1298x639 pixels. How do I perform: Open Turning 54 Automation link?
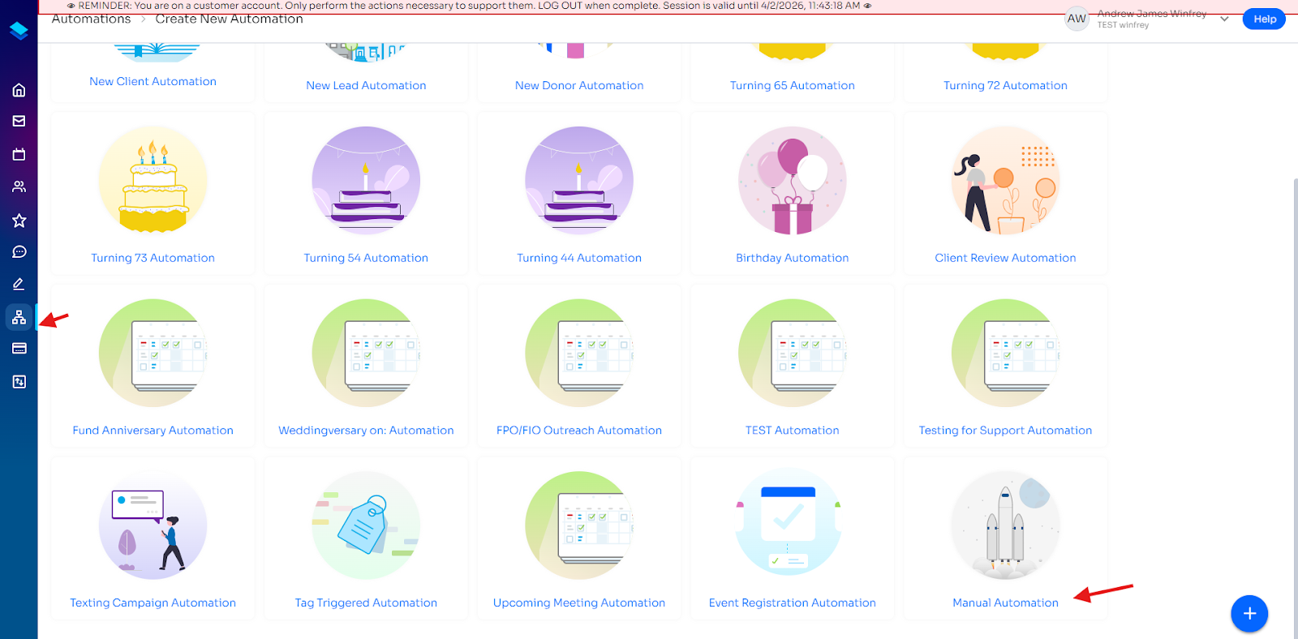point(366,258)
